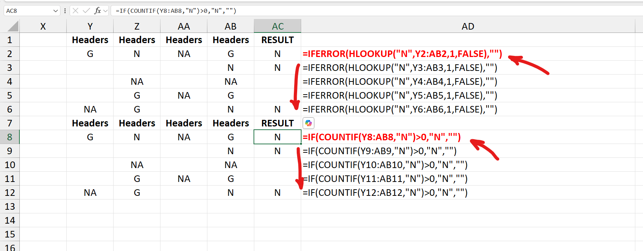Screen dimensions: 643x251
Task: Select the row 13 header
Action: pos(10,206)
